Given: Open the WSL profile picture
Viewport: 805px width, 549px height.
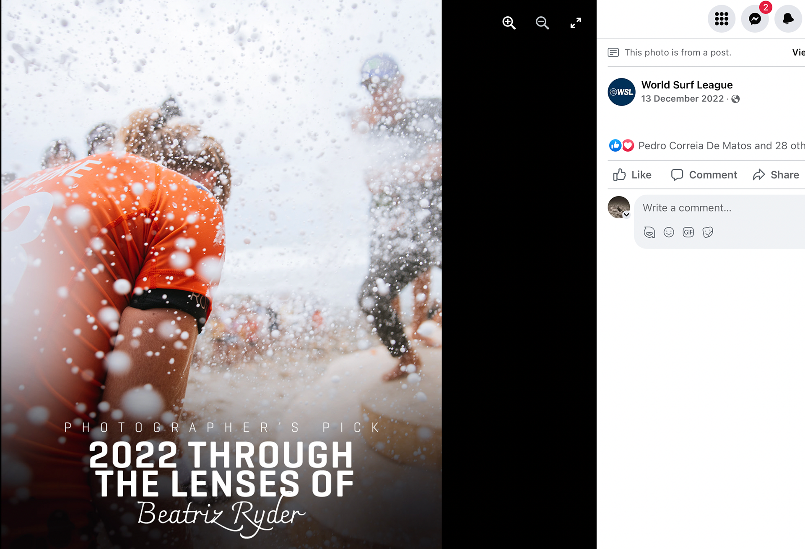Looking at the screenshot, I should pos(622,92).
